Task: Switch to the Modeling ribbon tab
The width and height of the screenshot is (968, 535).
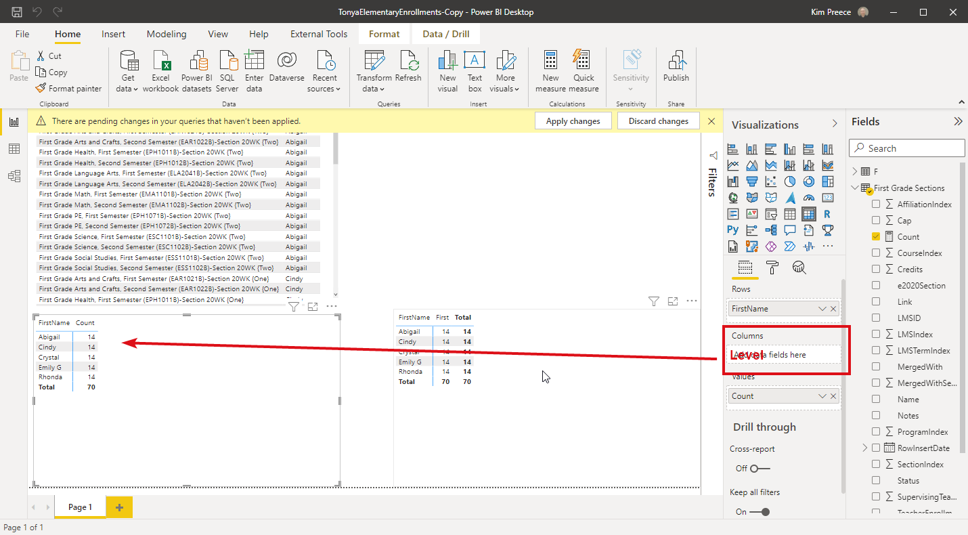Action: click(x=167, y=34)
